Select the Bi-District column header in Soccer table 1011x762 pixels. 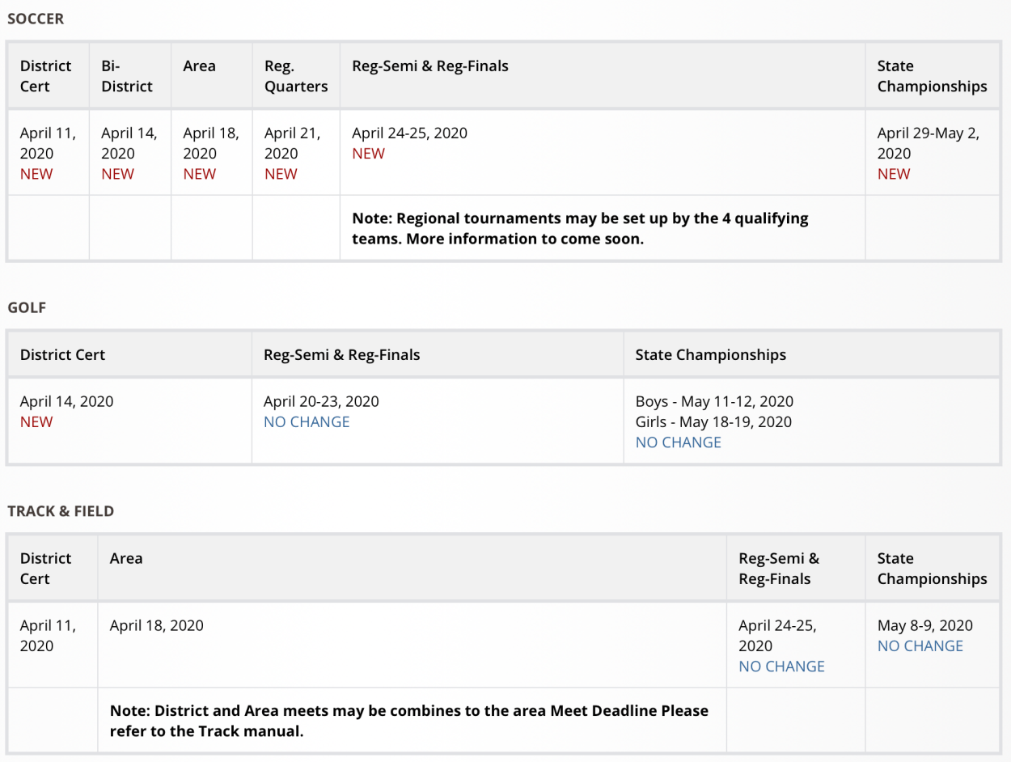click(126, 76)
